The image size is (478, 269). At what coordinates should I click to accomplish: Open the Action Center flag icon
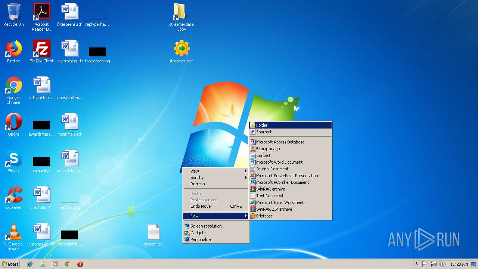pos(425,264)
